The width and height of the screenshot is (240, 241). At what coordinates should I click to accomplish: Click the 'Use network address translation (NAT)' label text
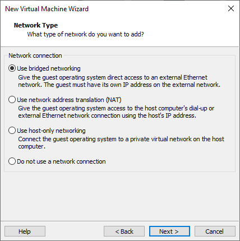(69, 100)
